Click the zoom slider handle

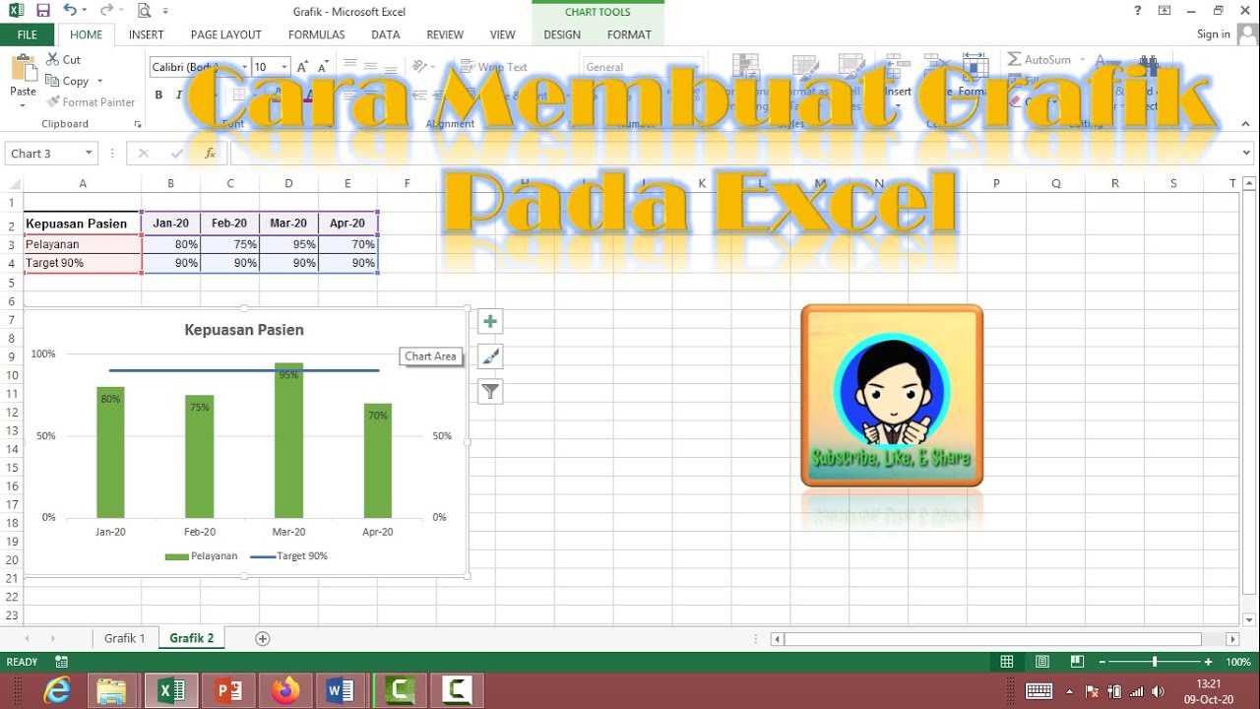(x=1155, y=662)
